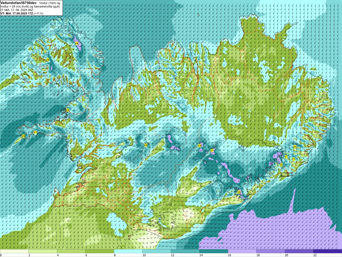342x257 pixels.
Task: Click the dark indigo swatch above 22 m/s
Action: point(328,251)
